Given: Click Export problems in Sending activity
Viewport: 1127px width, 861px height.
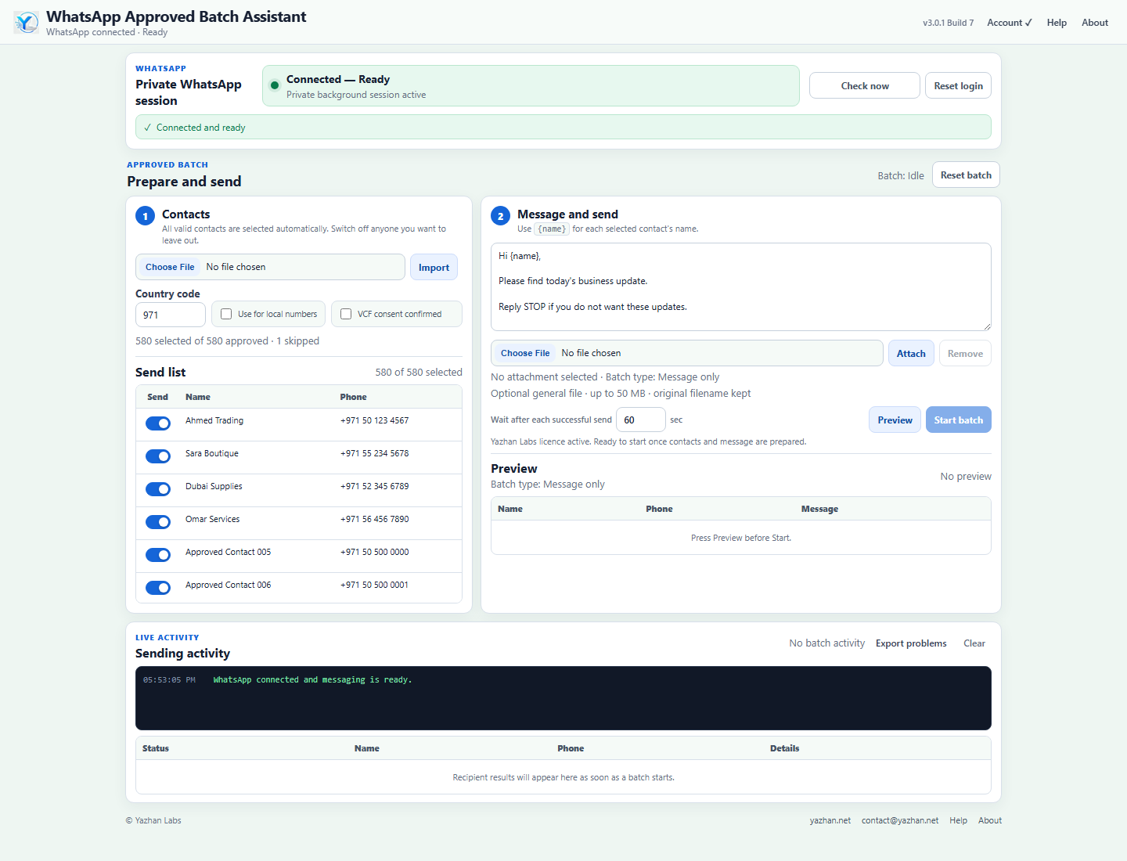Looking at the screenshot, I should point(911,643).
